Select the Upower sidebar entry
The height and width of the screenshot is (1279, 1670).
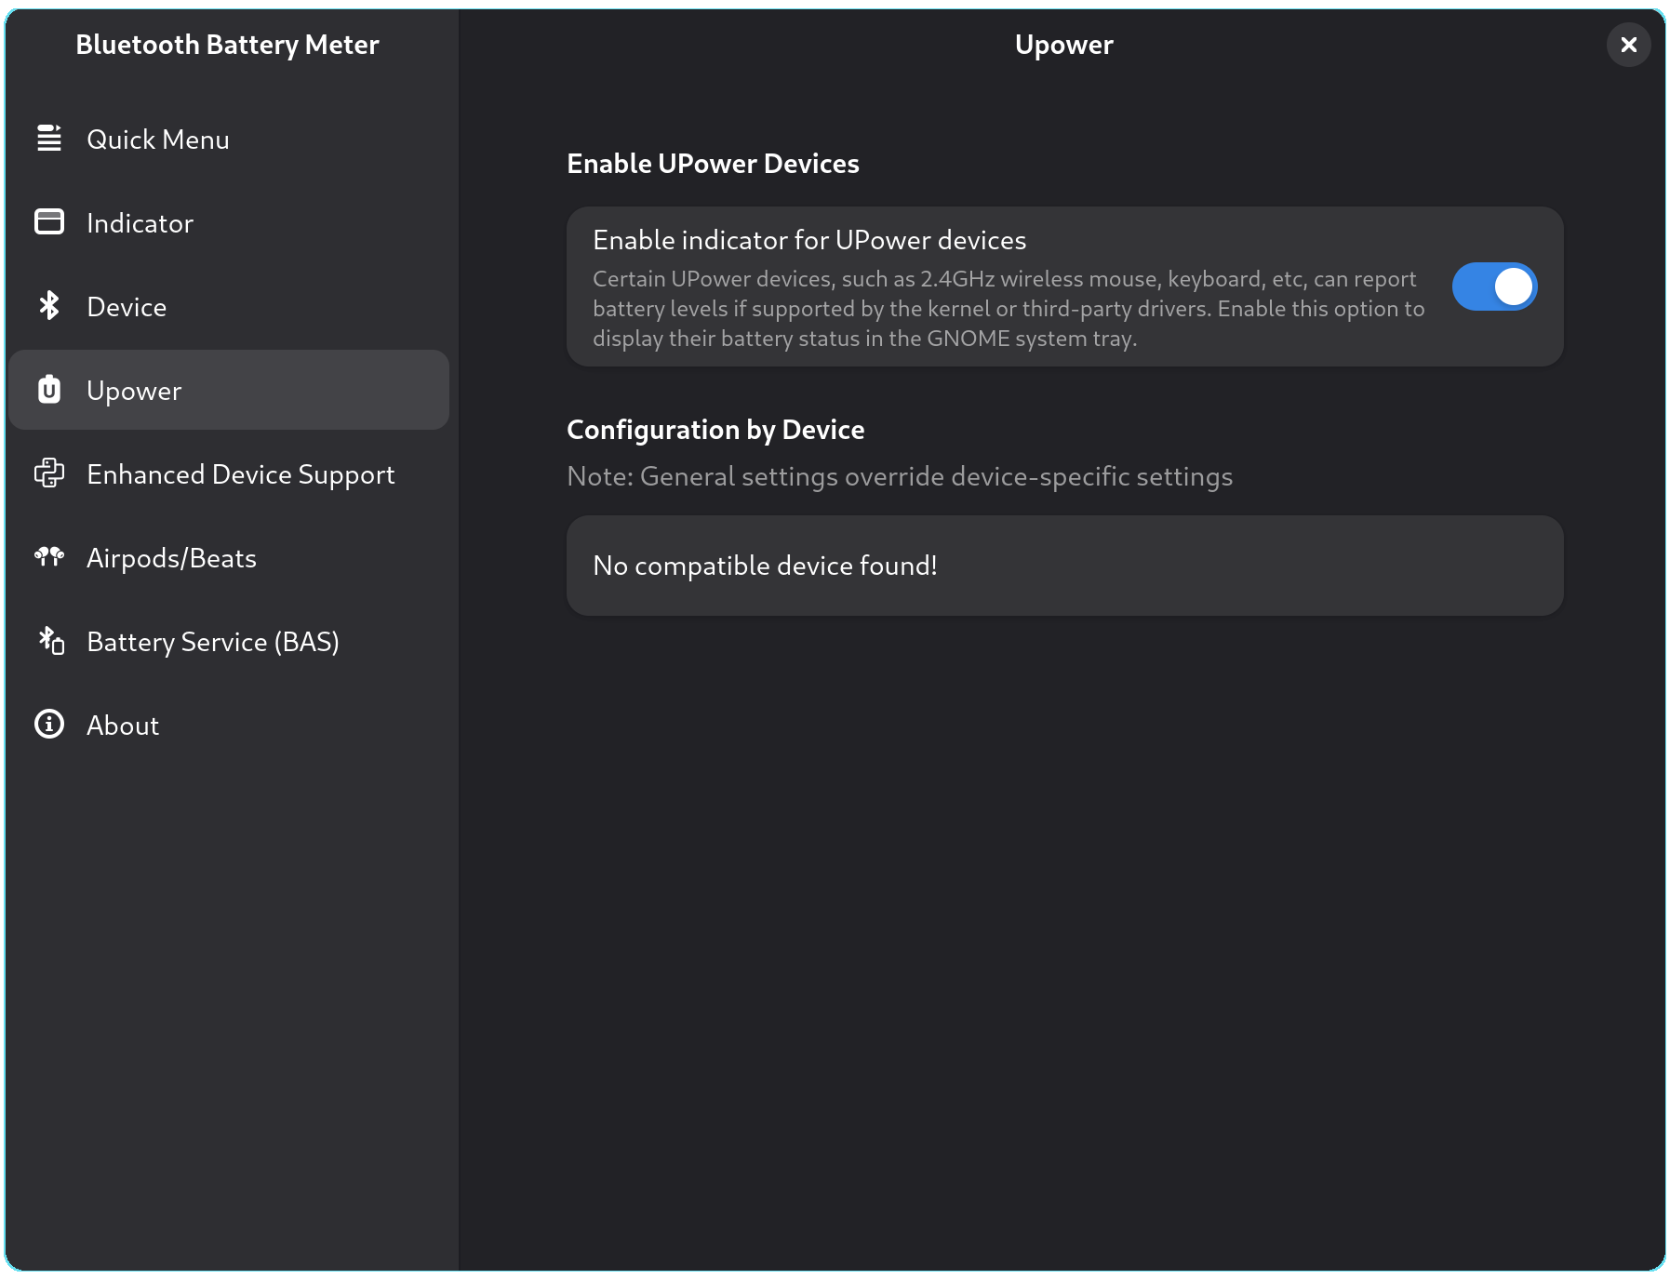[229, 390]
